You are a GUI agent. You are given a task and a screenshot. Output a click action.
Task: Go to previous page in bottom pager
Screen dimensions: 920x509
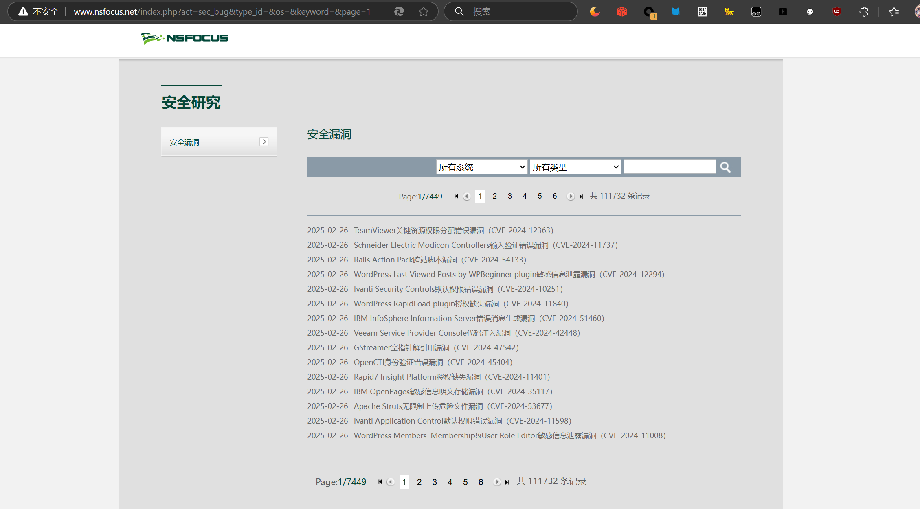(391, 482)
